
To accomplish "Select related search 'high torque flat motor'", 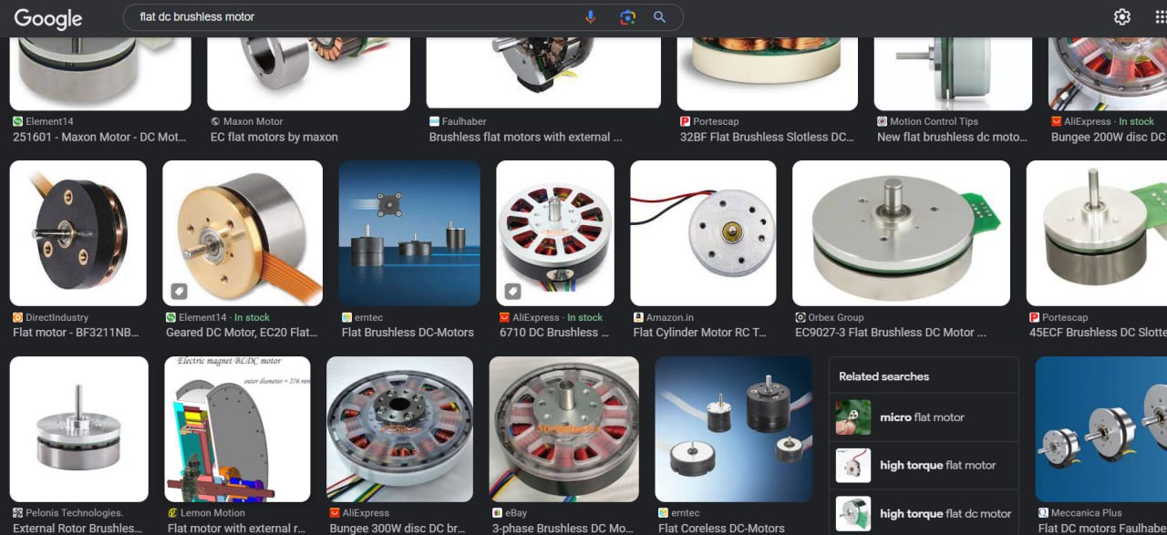I will coord(924,466).
